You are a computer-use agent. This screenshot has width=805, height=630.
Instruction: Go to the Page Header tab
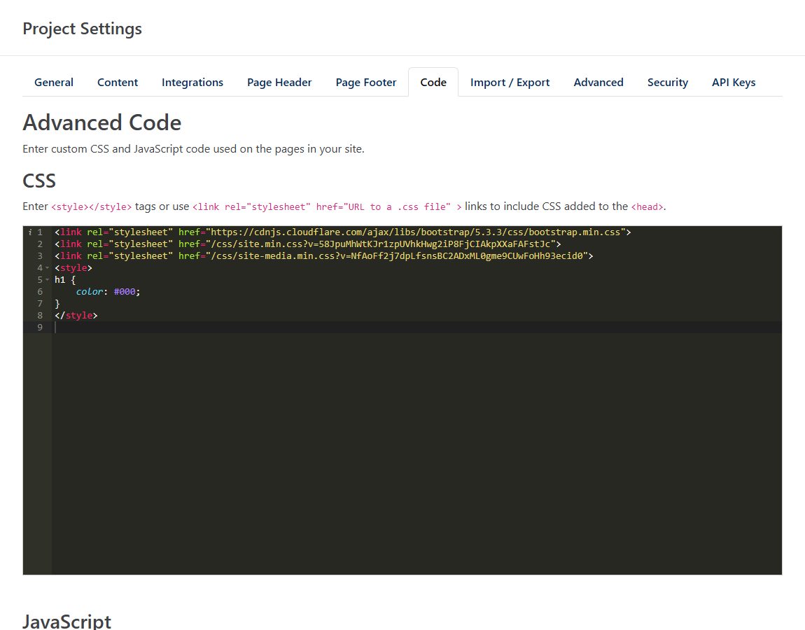tap(279, 82)
